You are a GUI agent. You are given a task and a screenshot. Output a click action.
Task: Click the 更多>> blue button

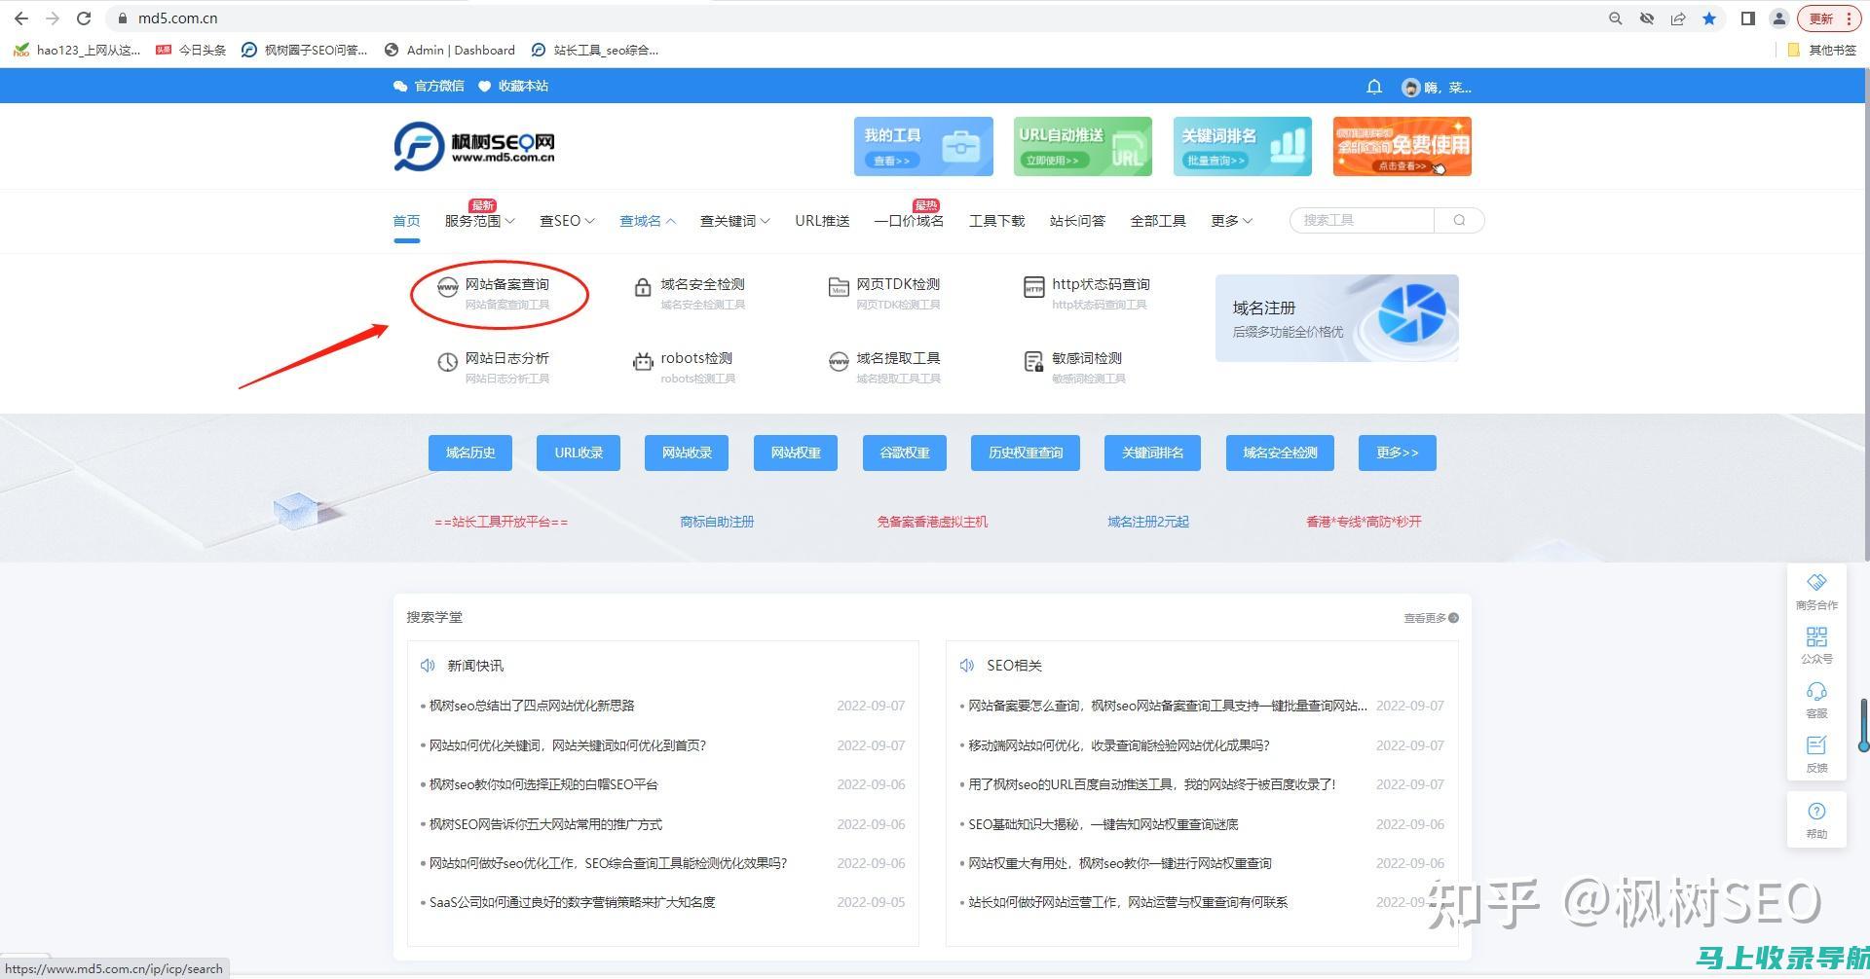click(x=1398, y=453)
